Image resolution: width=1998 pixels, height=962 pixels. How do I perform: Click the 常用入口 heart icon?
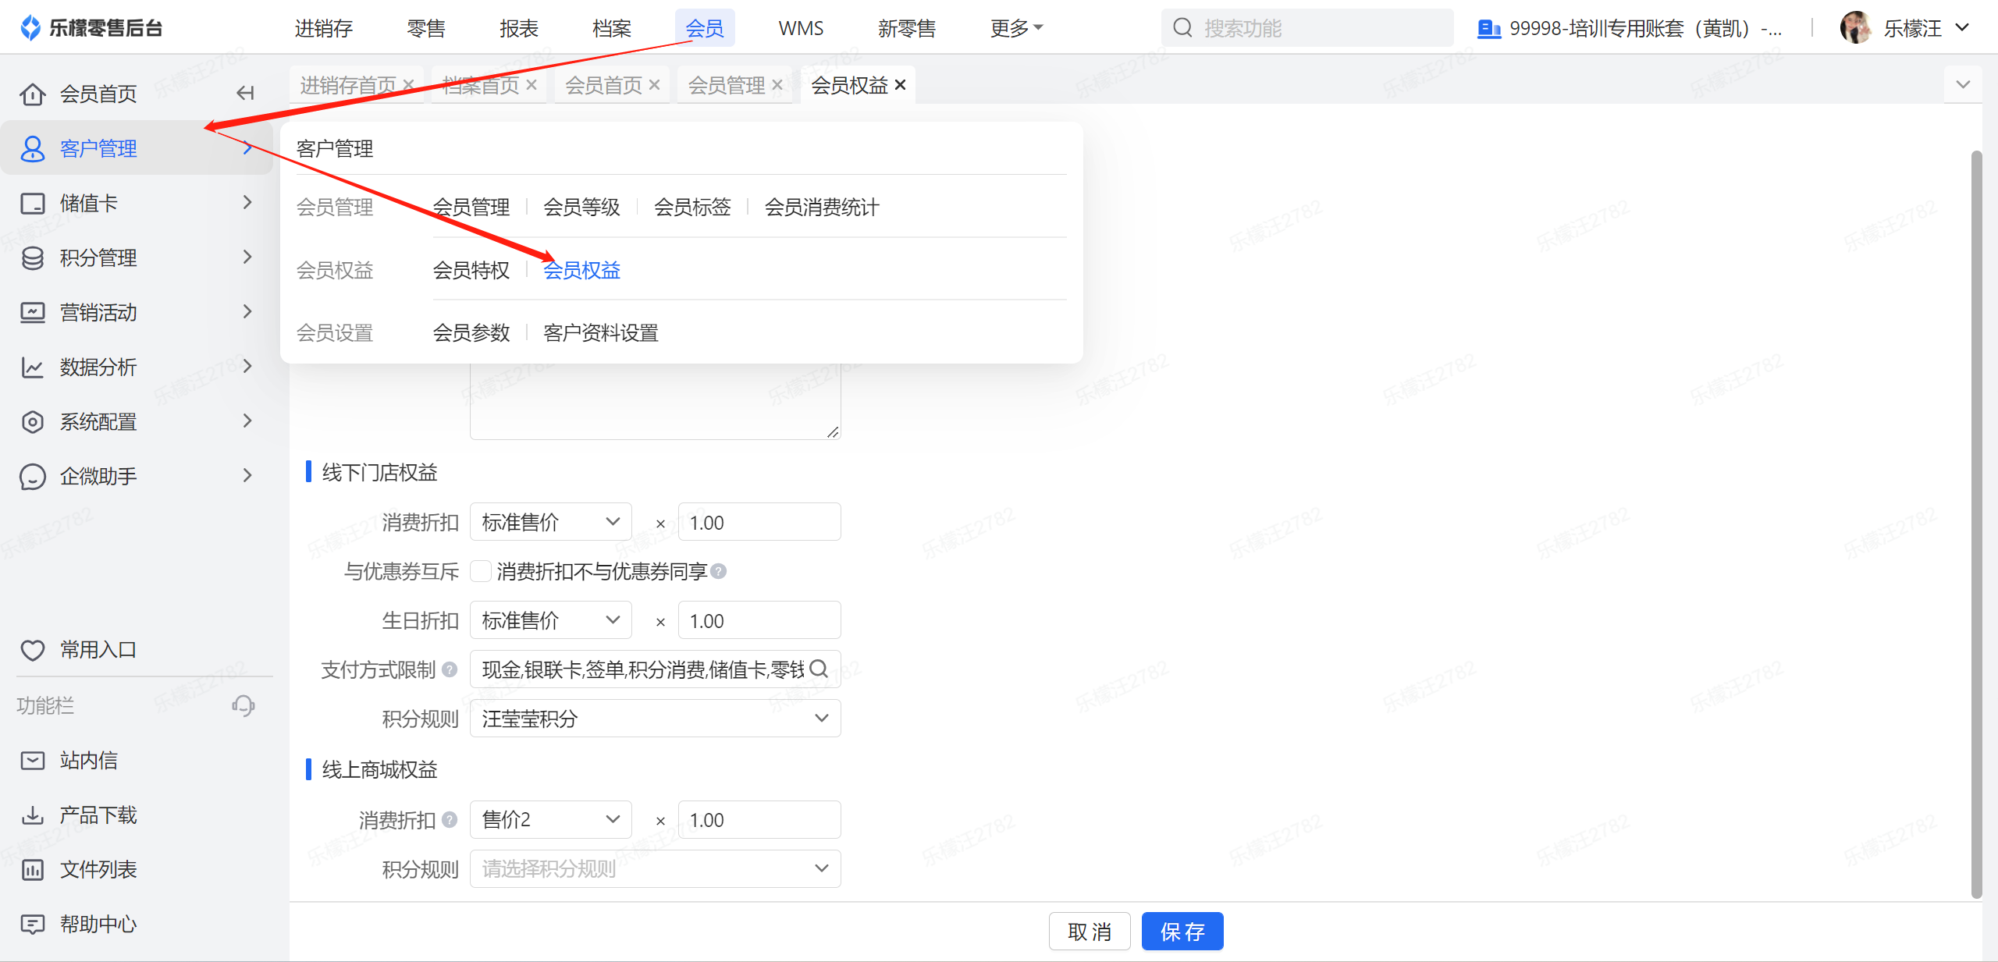(x=32, y=650)
